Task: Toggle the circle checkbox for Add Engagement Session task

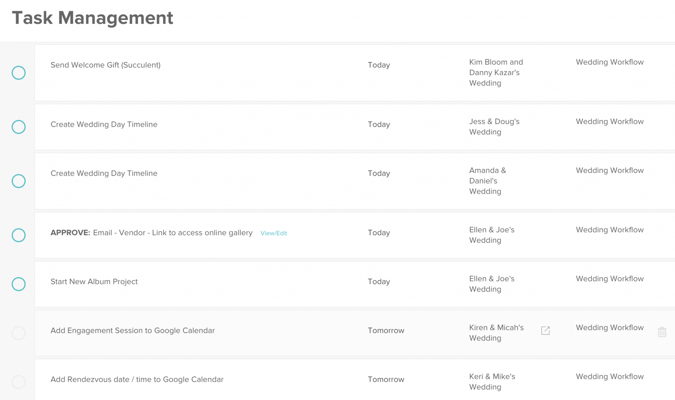Action: [18, 330]
